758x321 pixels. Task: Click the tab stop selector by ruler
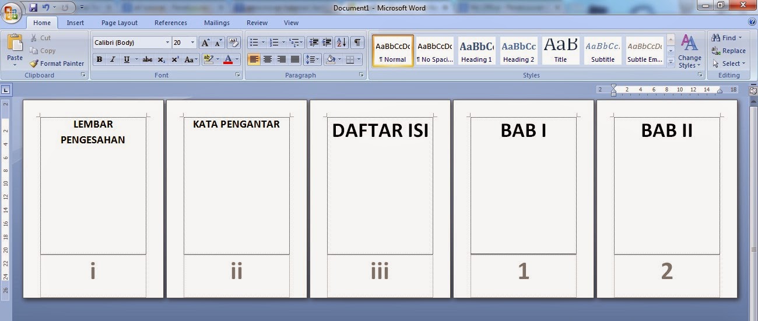click(5, 90)
